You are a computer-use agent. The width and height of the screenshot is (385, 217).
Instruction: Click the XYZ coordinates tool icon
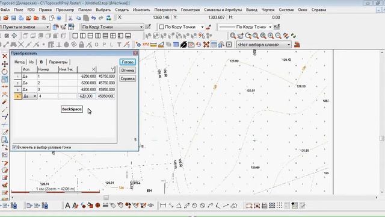point(146,45)
